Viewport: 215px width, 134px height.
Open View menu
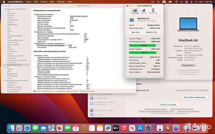(x=52, y=2)
